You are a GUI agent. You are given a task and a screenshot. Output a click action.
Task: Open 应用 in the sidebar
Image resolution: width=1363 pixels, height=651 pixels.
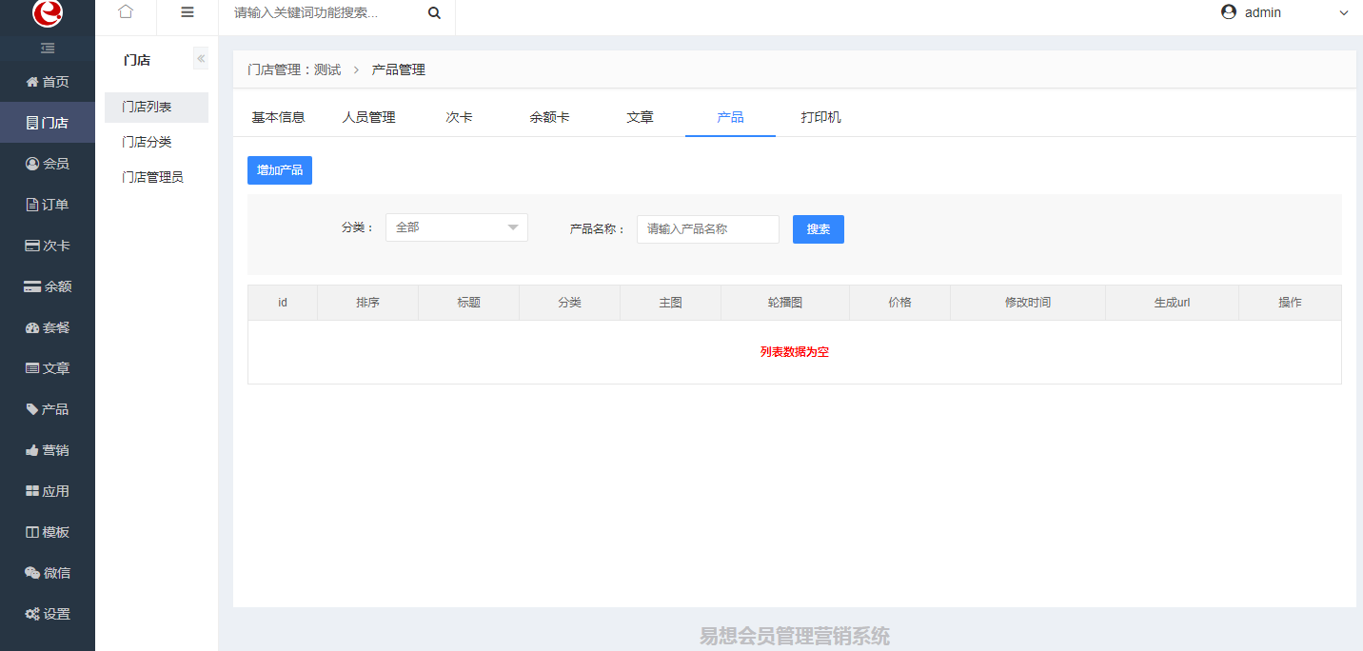tap(48, 491)
